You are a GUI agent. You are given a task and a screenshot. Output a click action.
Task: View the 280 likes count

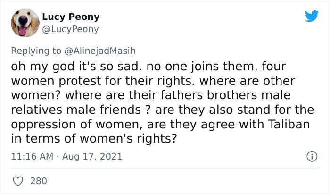pos(39,181)
